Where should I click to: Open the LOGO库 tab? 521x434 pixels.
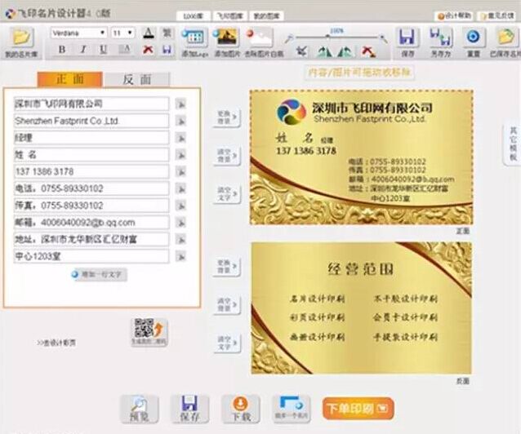tap(193, 16)
